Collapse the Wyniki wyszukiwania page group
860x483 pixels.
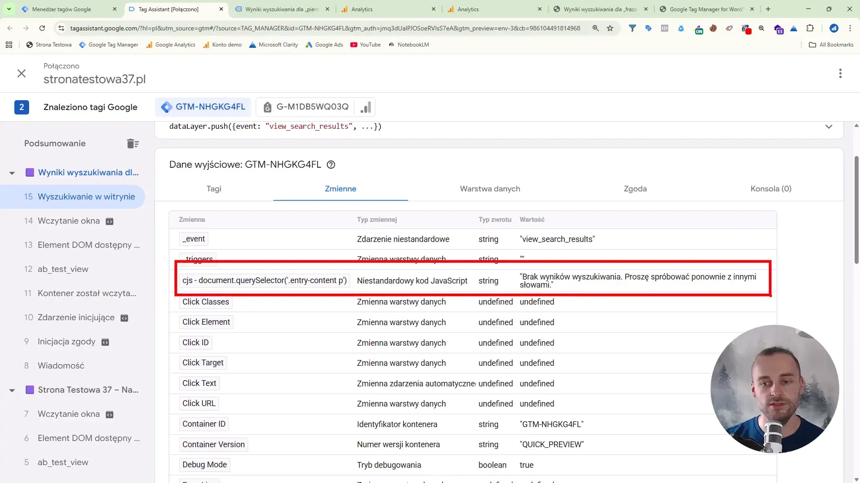12,173
